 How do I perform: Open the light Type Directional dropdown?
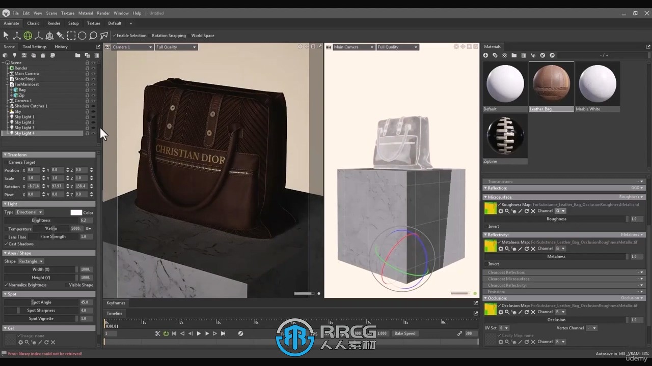29,212
